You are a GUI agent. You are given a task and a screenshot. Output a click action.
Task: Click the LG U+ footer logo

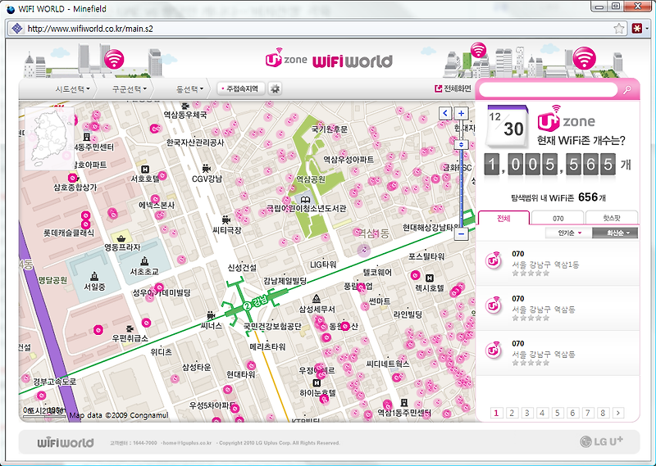602,441
